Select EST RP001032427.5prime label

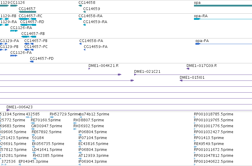(x=214, y=132)
